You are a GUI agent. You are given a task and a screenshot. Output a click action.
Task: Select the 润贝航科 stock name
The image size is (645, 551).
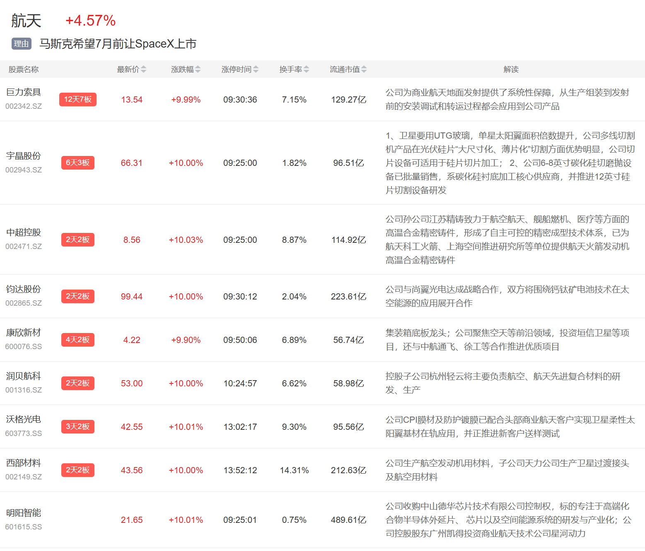tap(24, 376)
